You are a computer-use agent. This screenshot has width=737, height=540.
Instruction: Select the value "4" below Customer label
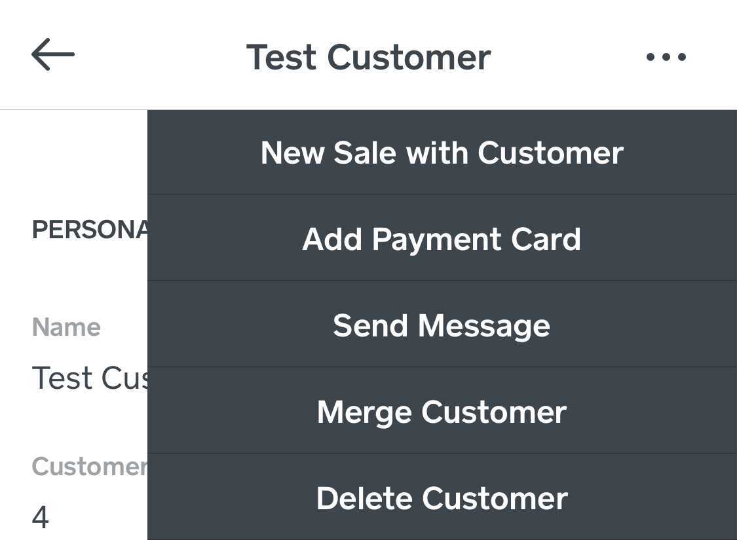tap(41, 517)
